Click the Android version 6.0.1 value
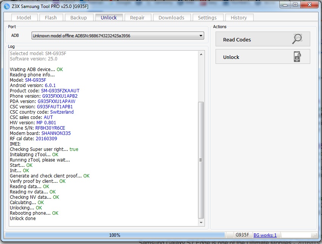This screenshot has width=322, height=244. pyautogui.click(x=50, y=86)
